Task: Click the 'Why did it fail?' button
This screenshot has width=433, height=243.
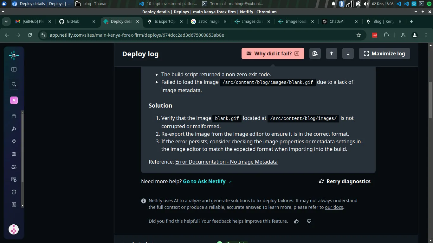Action: (x=273, y=53)
